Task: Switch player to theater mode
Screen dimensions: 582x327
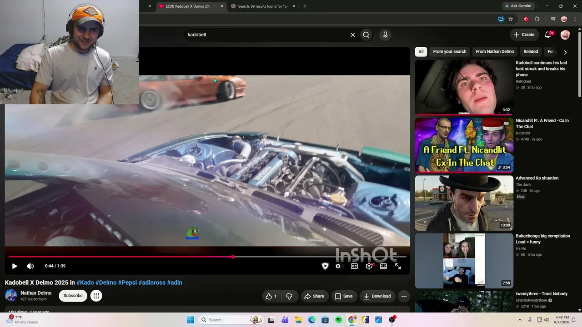Action: pyautogui.click(x=383, y=266)
